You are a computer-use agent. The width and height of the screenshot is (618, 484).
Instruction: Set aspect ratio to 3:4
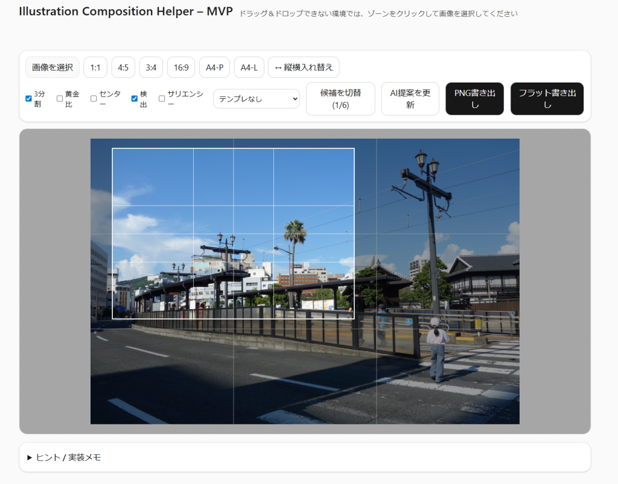[x=151, y=68]
